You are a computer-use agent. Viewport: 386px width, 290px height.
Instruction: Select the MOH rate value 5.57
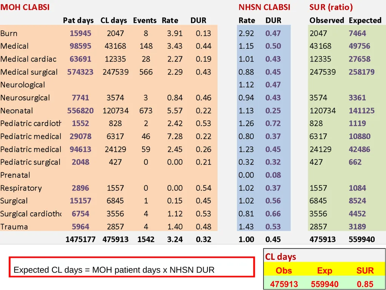175,111
